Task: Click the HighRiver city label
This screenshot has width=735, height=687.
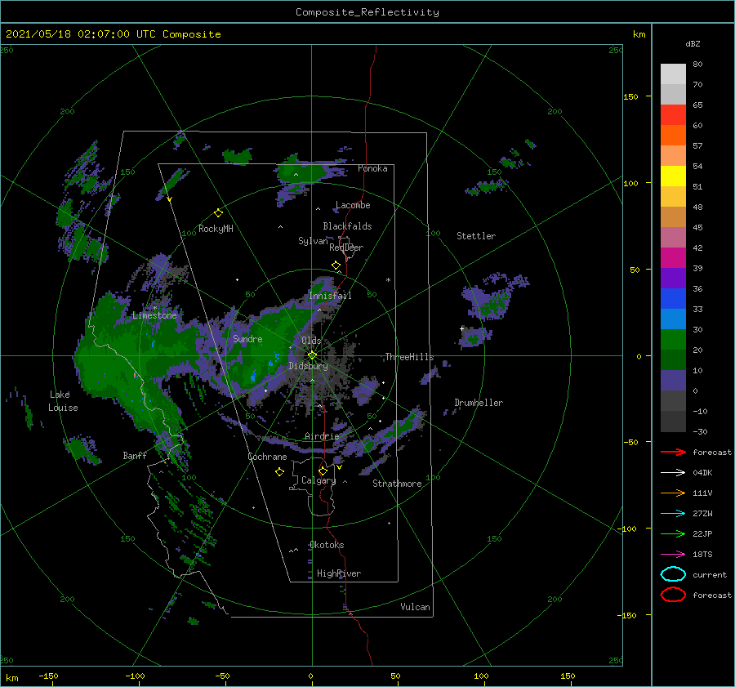Action: click(x=339, y=573)
